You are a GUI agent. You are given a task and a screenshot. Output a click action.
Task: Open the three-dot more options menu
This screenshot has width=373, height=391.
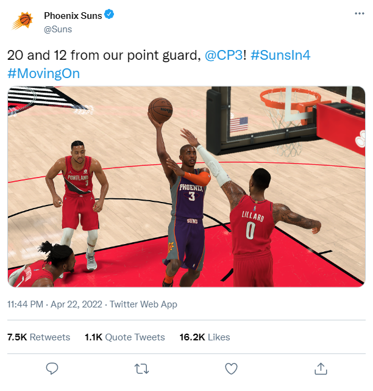click(x=360, y=13)
